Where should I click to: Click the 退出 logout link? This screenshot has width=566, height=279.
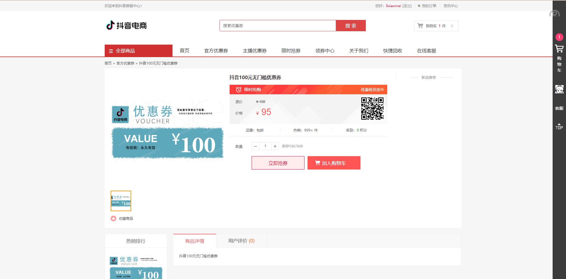click(407, 6)
